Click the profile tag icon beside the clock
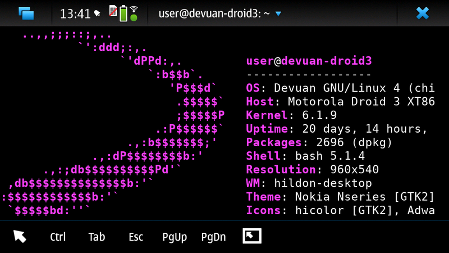449x253 pixels. (x=97, y=13)
